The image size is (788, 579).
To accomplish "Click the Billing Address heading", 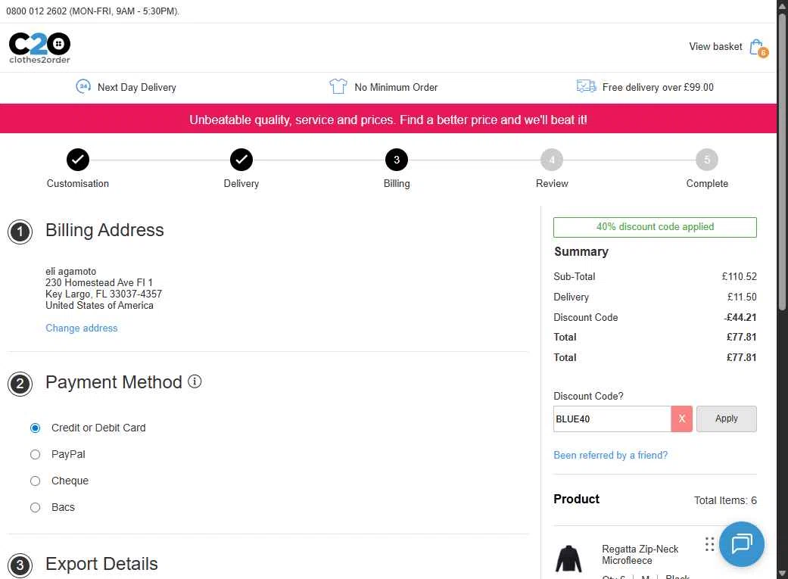I will pos(104,230).
